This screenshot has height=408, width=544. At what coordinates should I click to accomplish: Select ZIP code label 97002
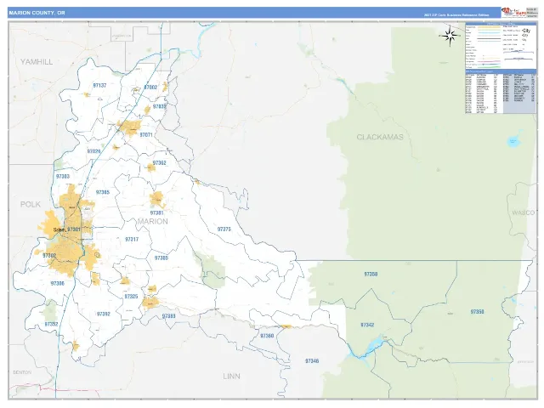click(150, 88)
